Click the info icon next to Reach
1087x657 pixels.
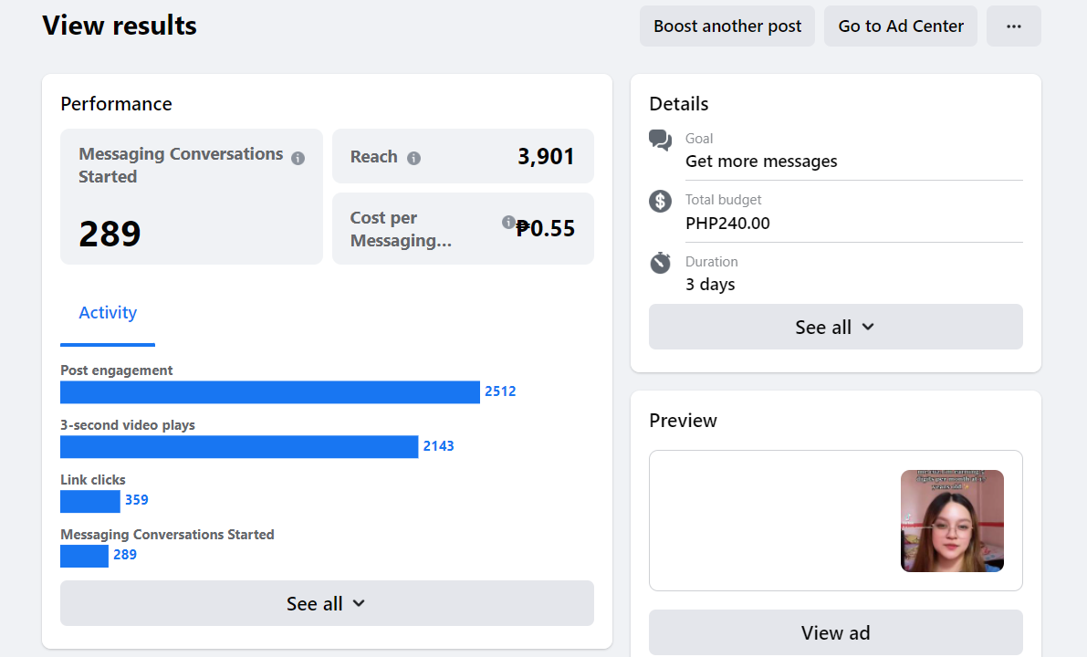click(413, 158)
